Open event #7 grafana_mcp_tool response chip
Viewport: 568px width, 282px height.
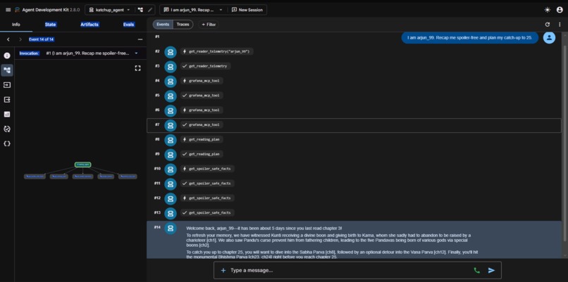[x=202, y=124]
